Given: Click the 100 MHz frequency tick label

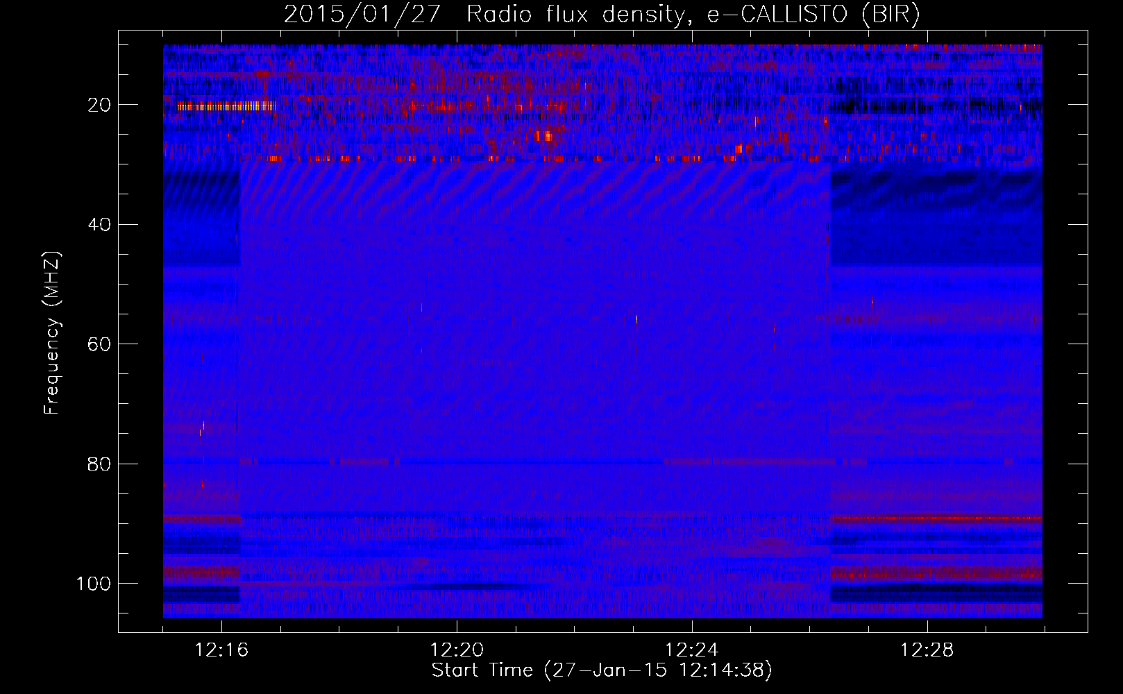Looking at the screenshot, I should (94, 584).
